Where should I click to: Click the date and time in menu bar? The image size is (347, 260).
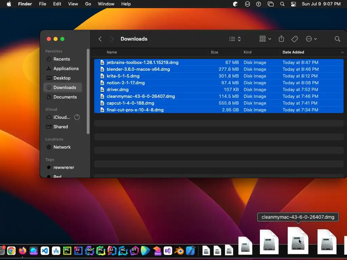pyautogui.click(x=321, y=4)
